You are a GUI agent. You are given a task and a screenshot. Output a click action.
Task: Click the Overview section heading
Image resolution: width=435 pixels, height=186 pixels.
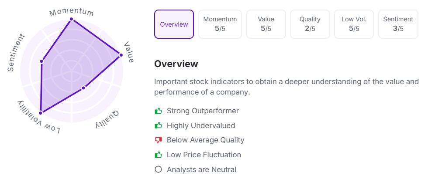tap(176, 64)
